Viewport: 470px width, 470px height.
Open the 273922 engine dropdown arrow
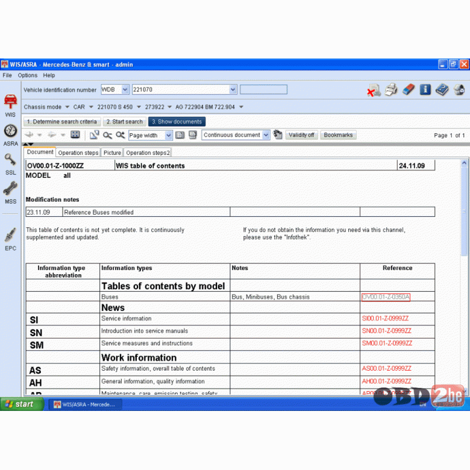pos(170,107)
